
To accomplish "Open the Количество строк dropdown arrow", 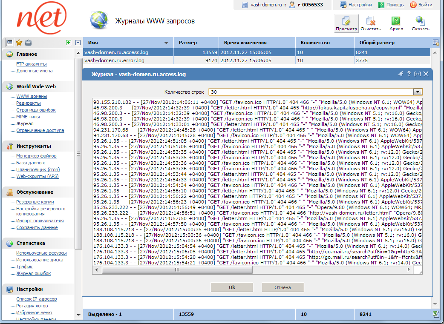I will [x=418, y=92].
